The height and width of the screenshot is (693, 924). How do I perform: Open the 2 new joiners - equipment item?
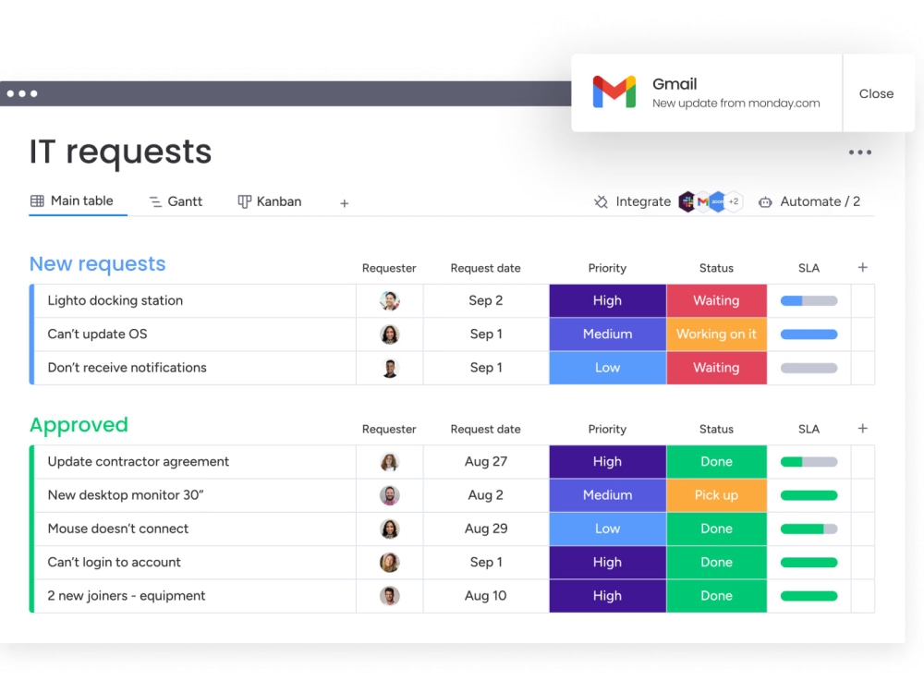point(126,596)
